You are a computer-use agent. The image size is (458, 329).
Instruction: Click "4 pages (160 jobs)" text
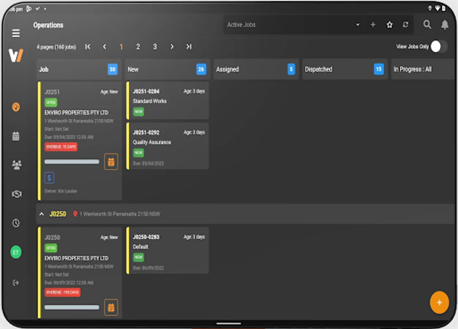click(56, 47)
